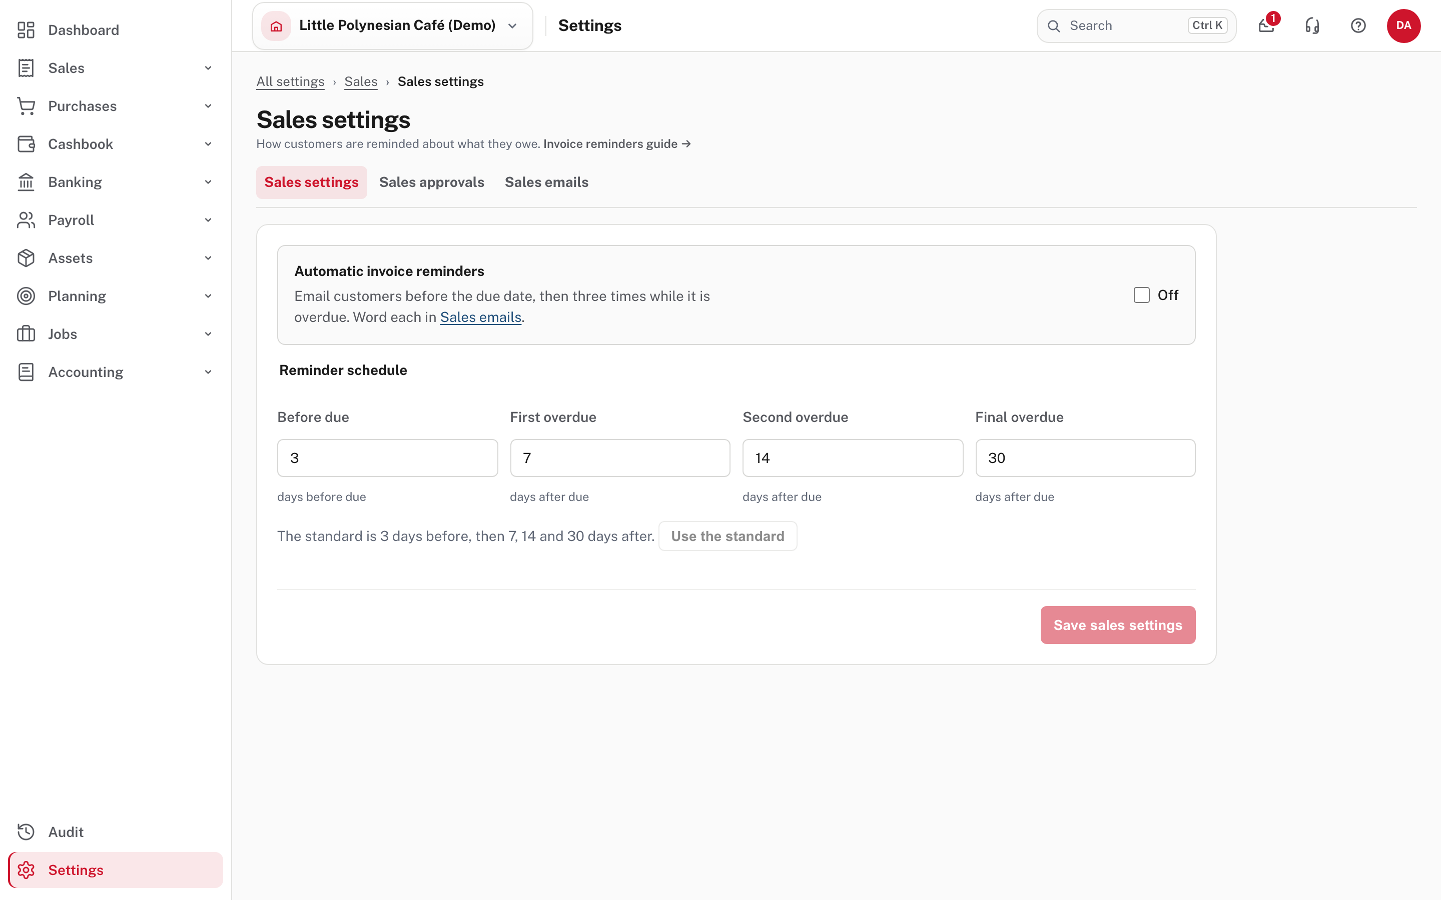Click the Final overdue days field

coord(1085,457)
